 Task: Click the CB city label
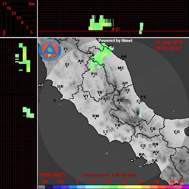coord(153,129)
